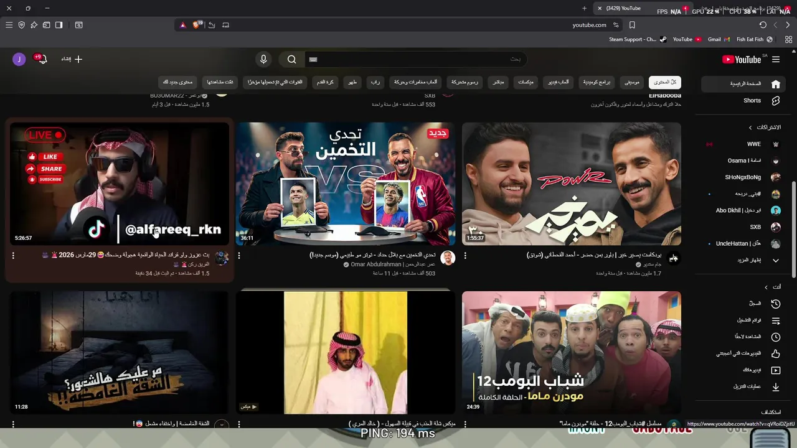Select the 'تمّت مشاهدتها' filter chip
This screenshot has width=797, height=448.
[x=220, y=82]
